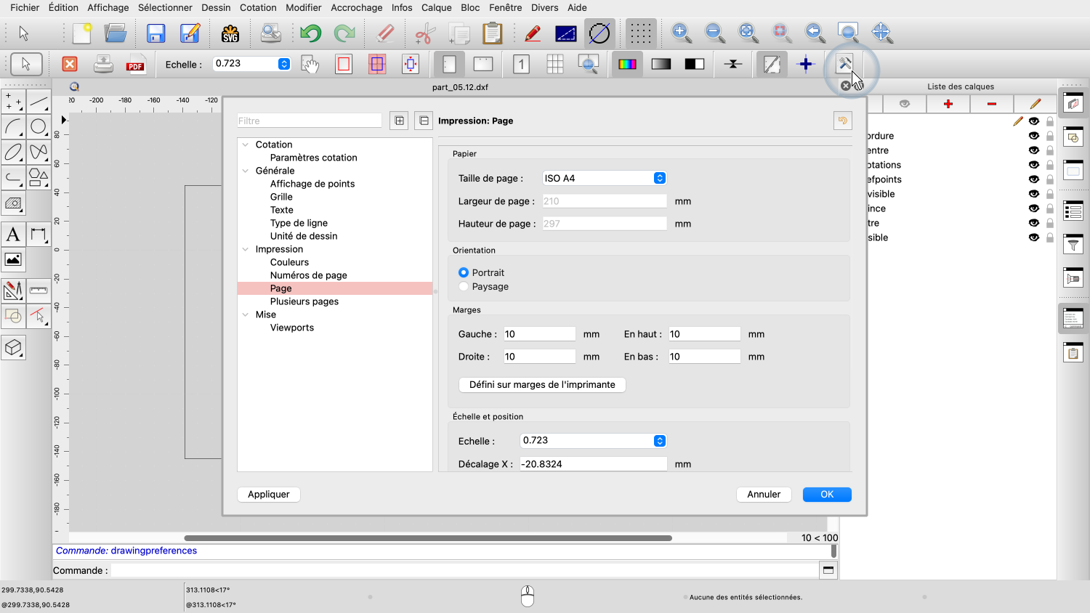This screenshot has height=613, width=1090.
Task: Select the scissors Cut icon
Action: click(424, 33)
